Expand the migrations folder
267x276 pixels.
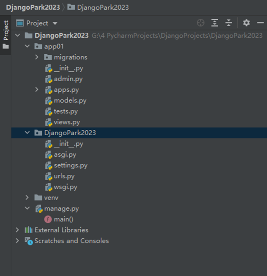37,57
